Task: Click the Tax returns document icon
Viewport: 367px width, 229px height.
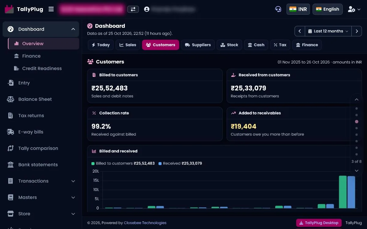Action: tap(11, 116)
